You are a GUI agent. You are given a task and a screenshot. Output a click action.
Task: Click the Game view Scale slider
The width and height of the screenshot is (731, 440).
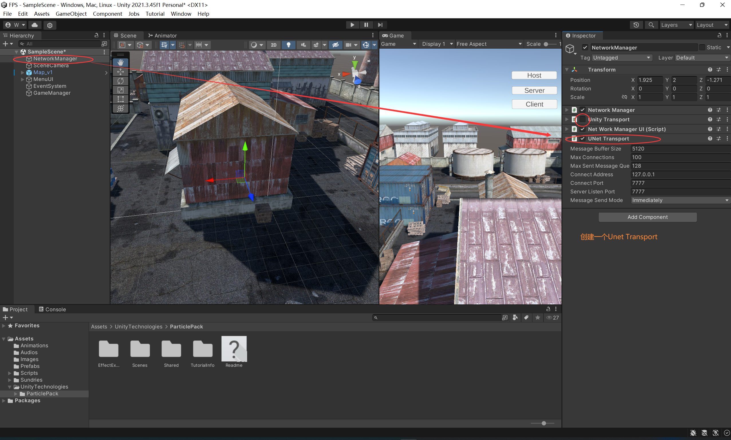click(x=550, y=44)
